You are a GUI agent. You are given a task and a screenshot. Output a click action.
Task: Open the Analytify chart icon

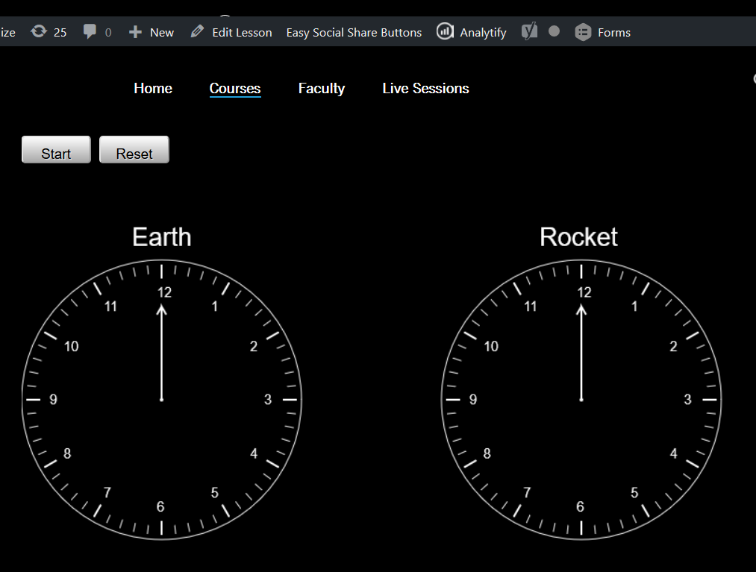point(446,31)
